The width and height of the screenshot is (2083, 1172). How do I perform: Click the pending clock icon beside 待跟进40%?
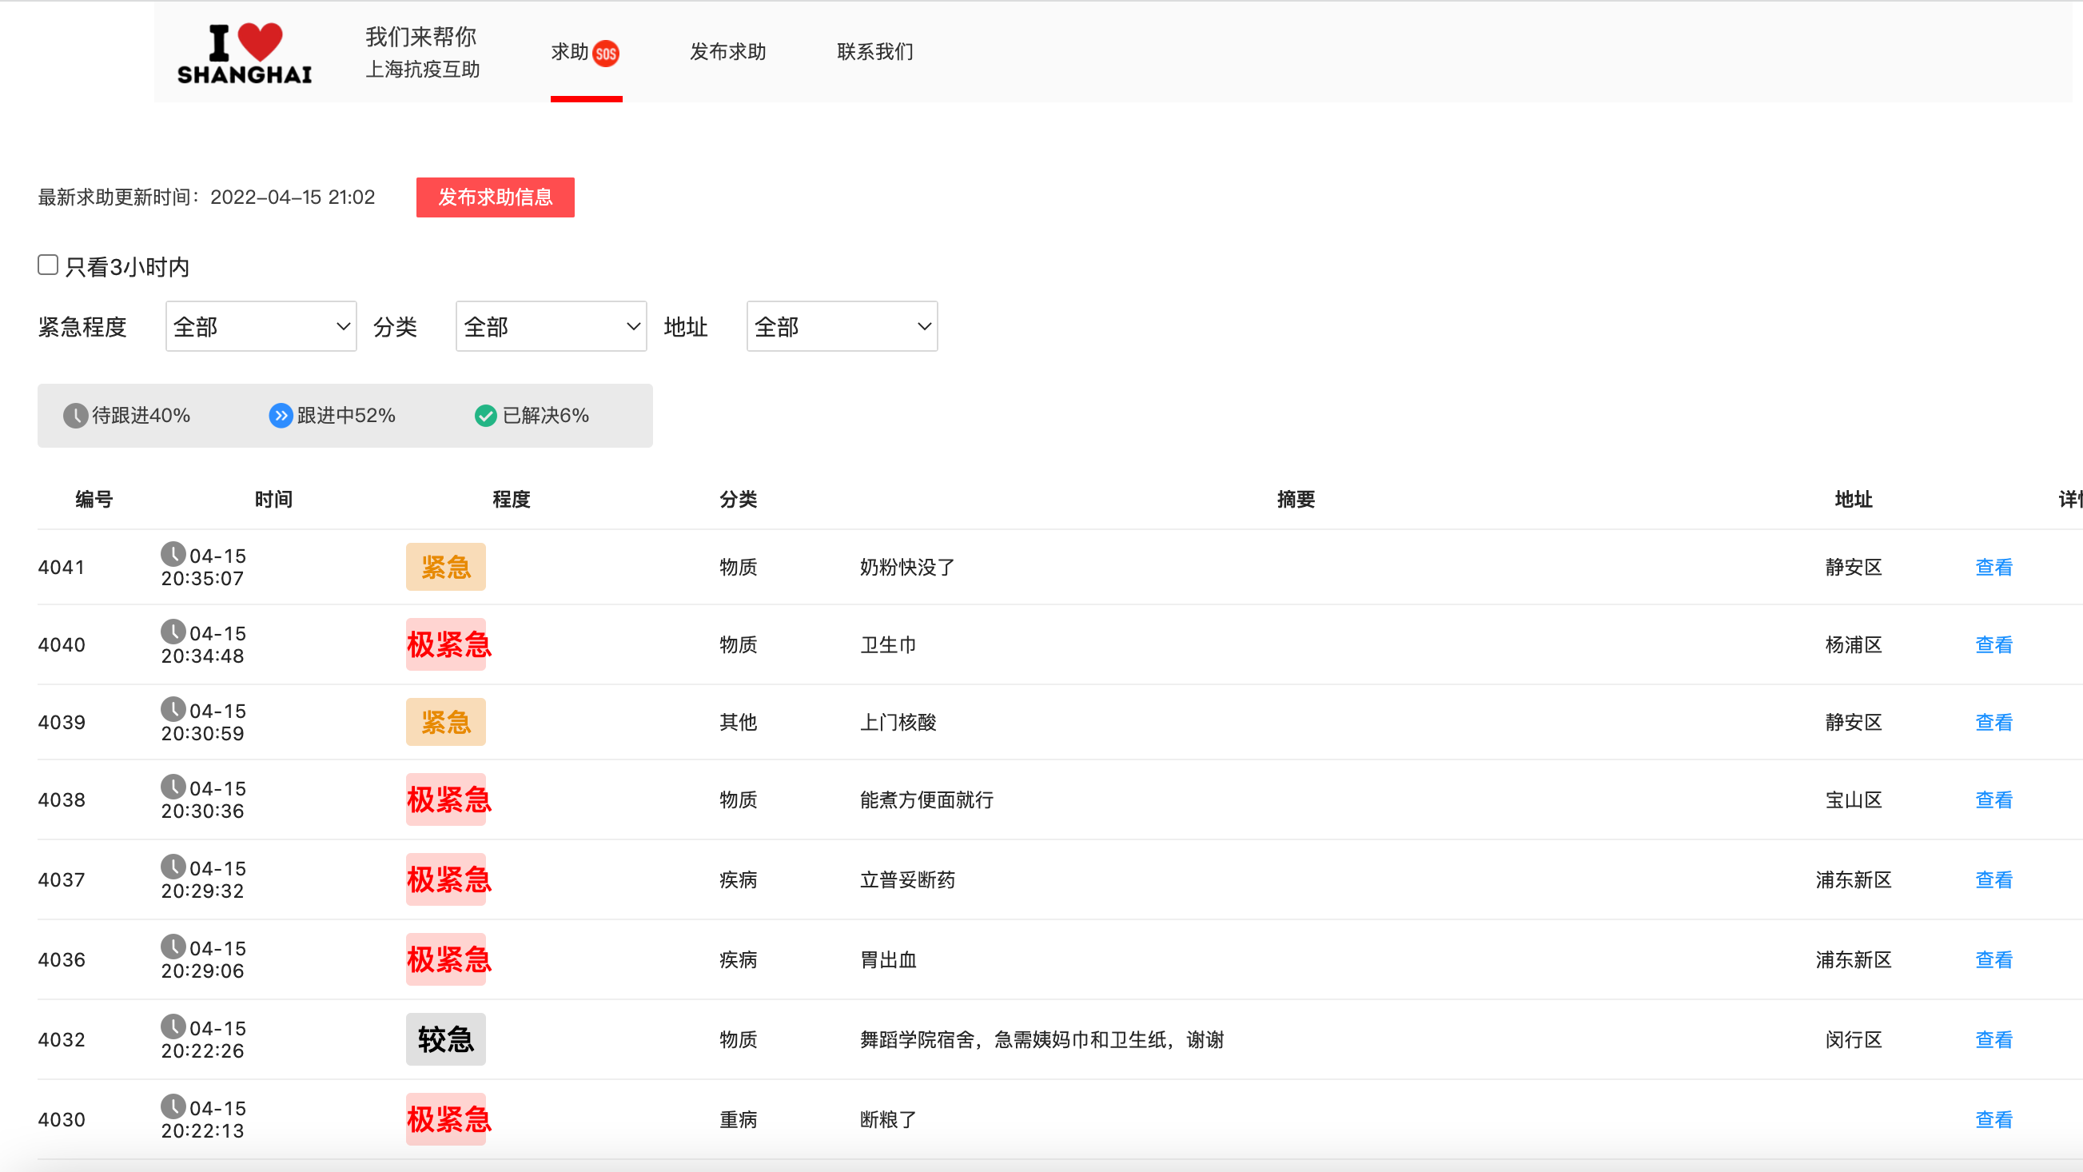point(75,416)
